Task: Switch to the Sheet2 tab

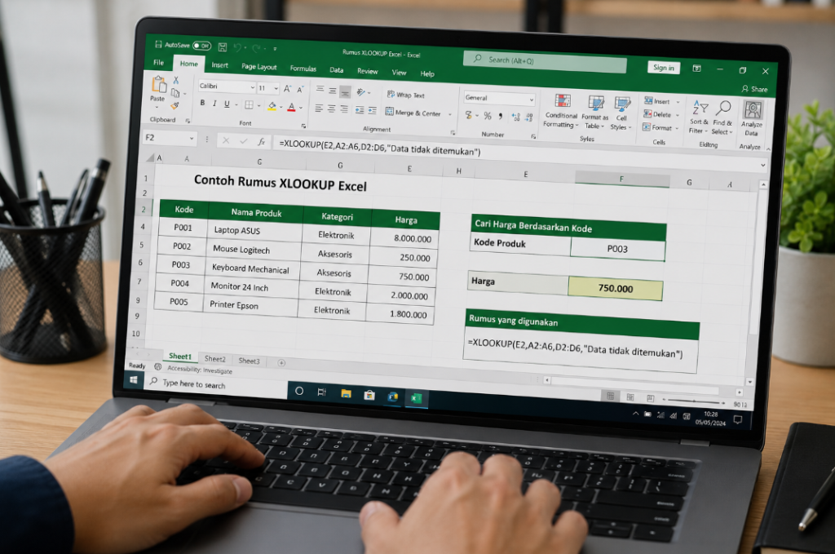Action: pos(214,358)
